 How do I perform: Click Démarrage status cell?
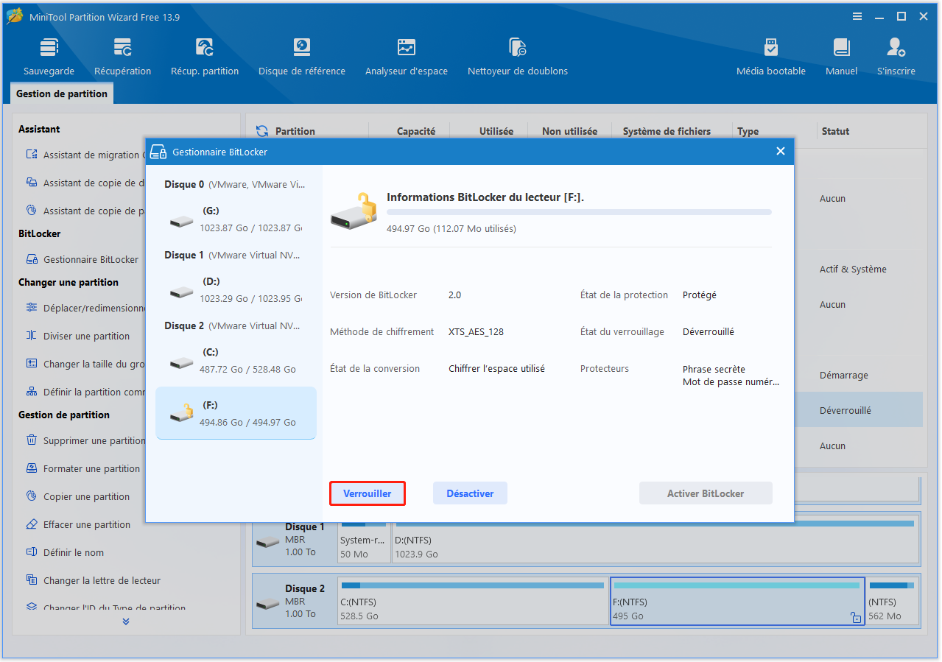(843, 375)
